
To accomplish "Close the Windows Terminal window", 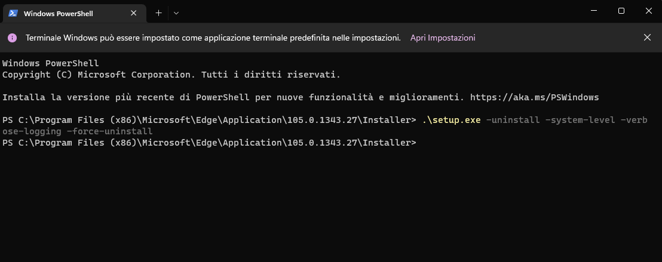I will tap(648, 11).
